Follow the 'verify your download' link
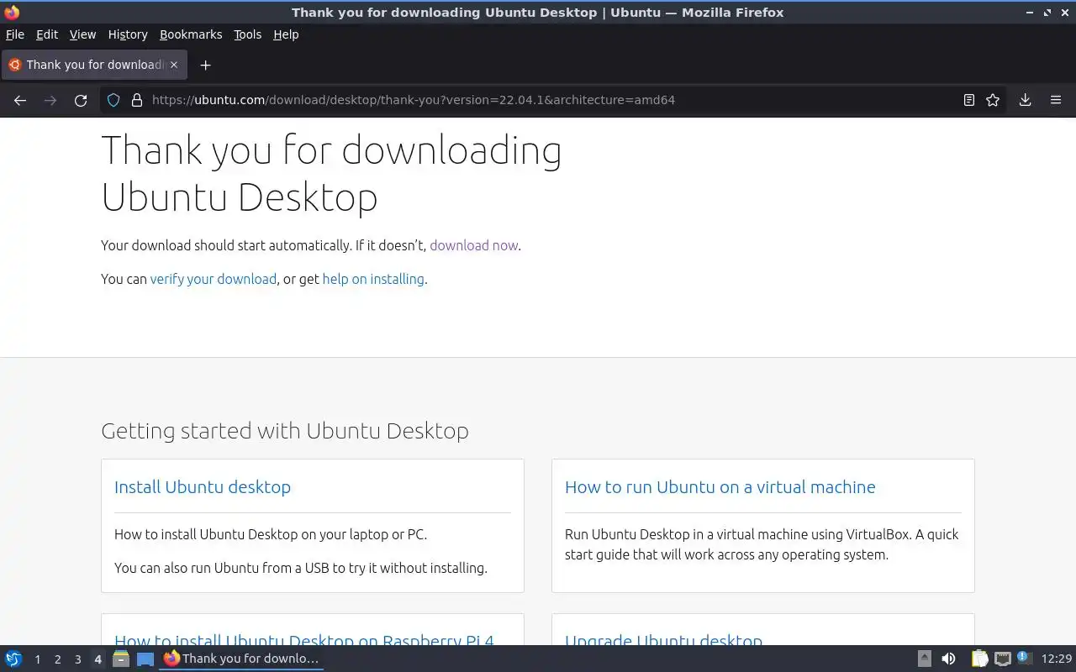 pos(213,279)
